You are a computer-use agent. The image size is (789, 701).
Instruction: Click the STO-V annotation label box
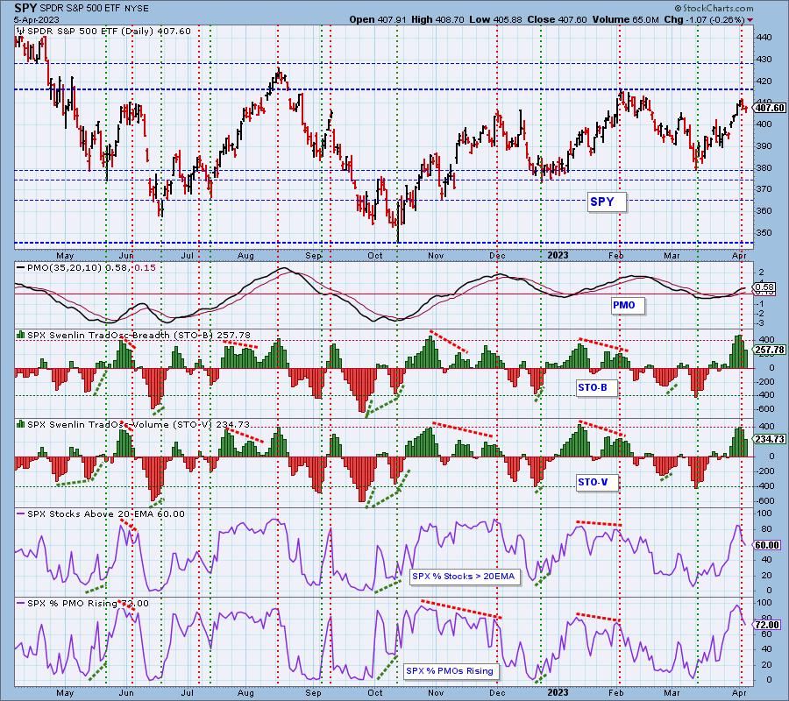click(596, 482)
